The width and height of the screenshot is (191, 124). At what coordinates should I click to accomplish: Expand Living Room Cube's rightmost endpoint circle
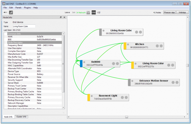click(x=140, y=31)
